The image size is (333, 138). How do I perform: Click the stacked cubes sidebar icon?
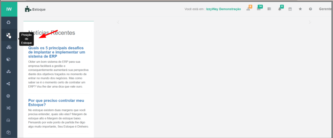(x=9, y=47)
